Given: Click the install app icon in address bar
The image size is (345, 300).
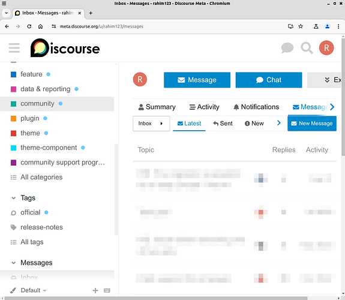Looking at the screenshot, I should (290, 26).
